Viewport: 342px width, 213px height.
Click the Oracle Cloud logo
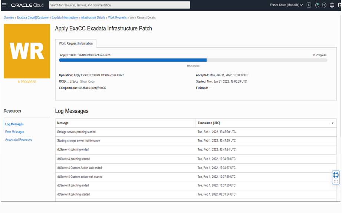pyautogui.click(x=27, y=5)
